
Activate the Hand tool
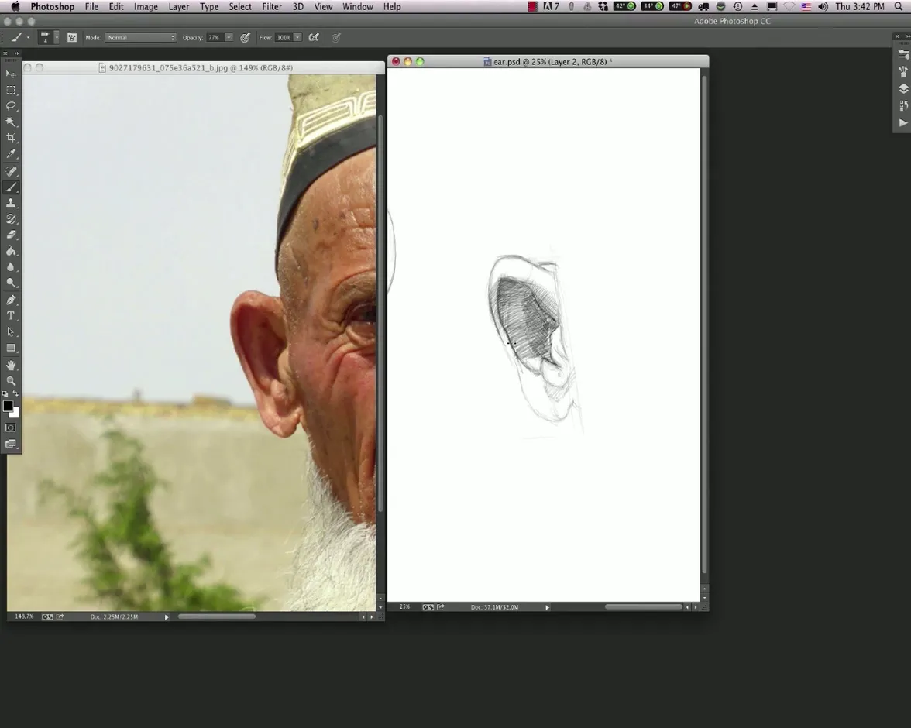[11, 365]
